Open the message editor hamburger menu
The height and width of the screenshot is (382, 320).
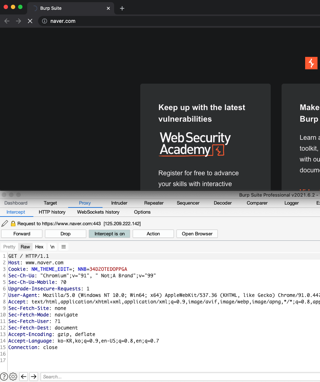click(64, 247)
